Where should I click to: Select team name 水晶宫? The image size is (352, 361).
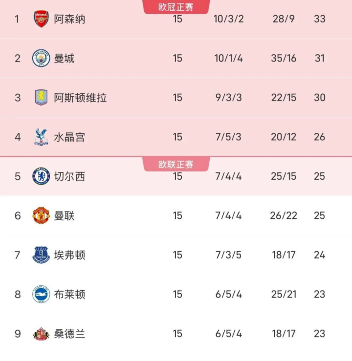tap(69, 137)
